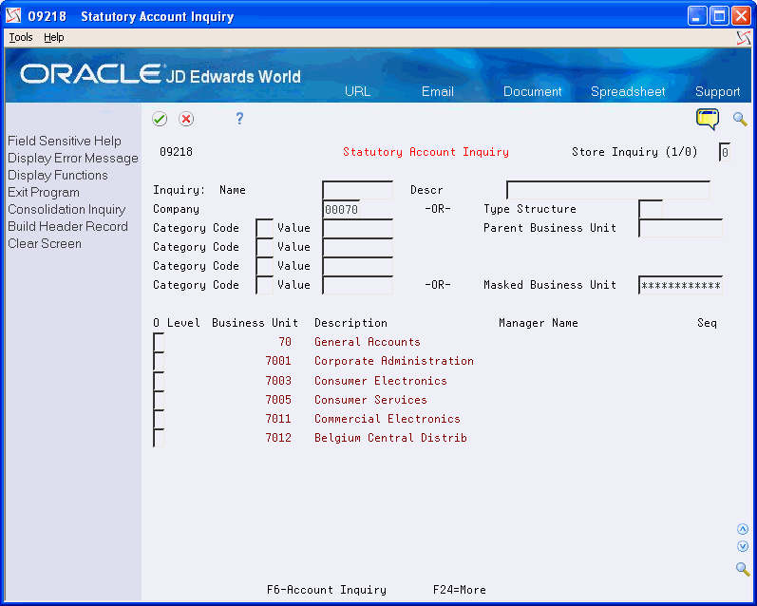Open the Support banner link
The image size is (757, 606).
(717, 91)
